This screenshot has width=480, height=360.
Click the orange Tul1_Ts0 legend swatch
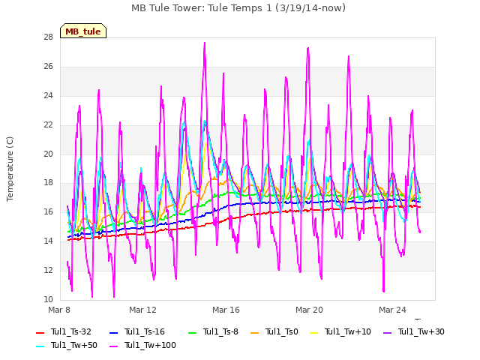click(x=255, y=332)
